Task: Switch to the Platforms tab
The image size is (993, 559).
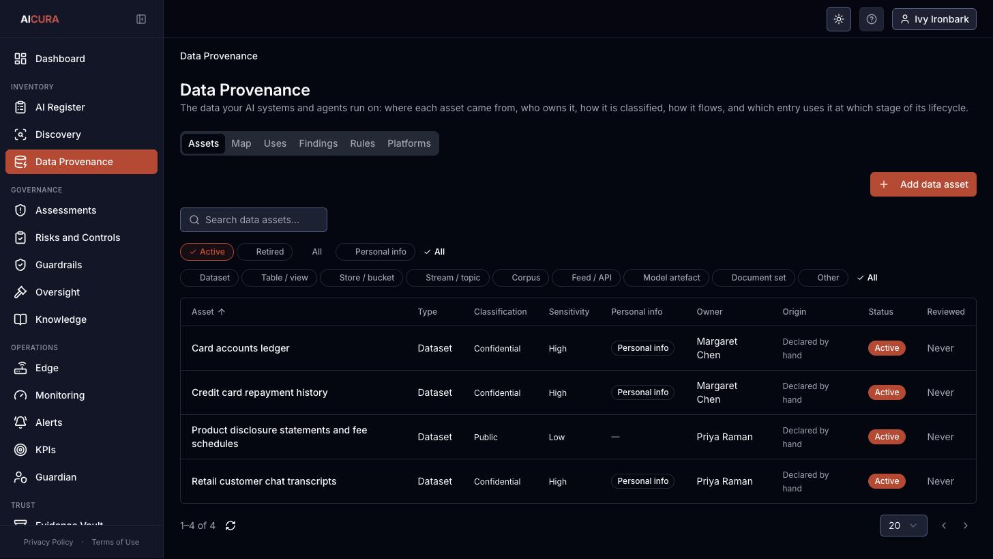Action: click(409, 143)
